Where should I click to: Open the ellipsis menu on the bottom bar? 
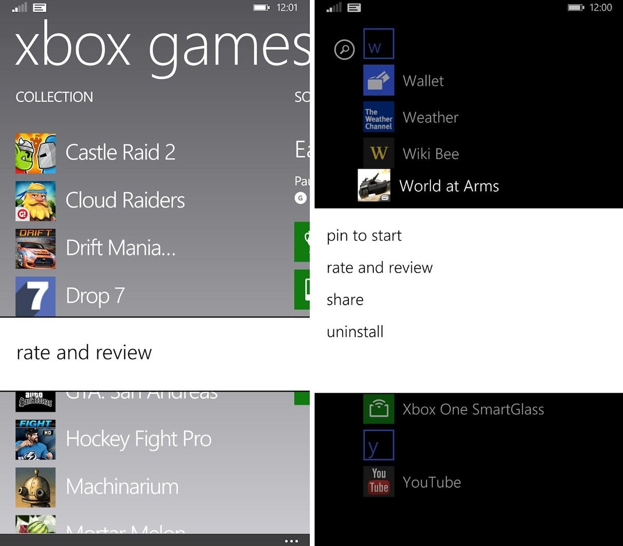tap(292, 541)
